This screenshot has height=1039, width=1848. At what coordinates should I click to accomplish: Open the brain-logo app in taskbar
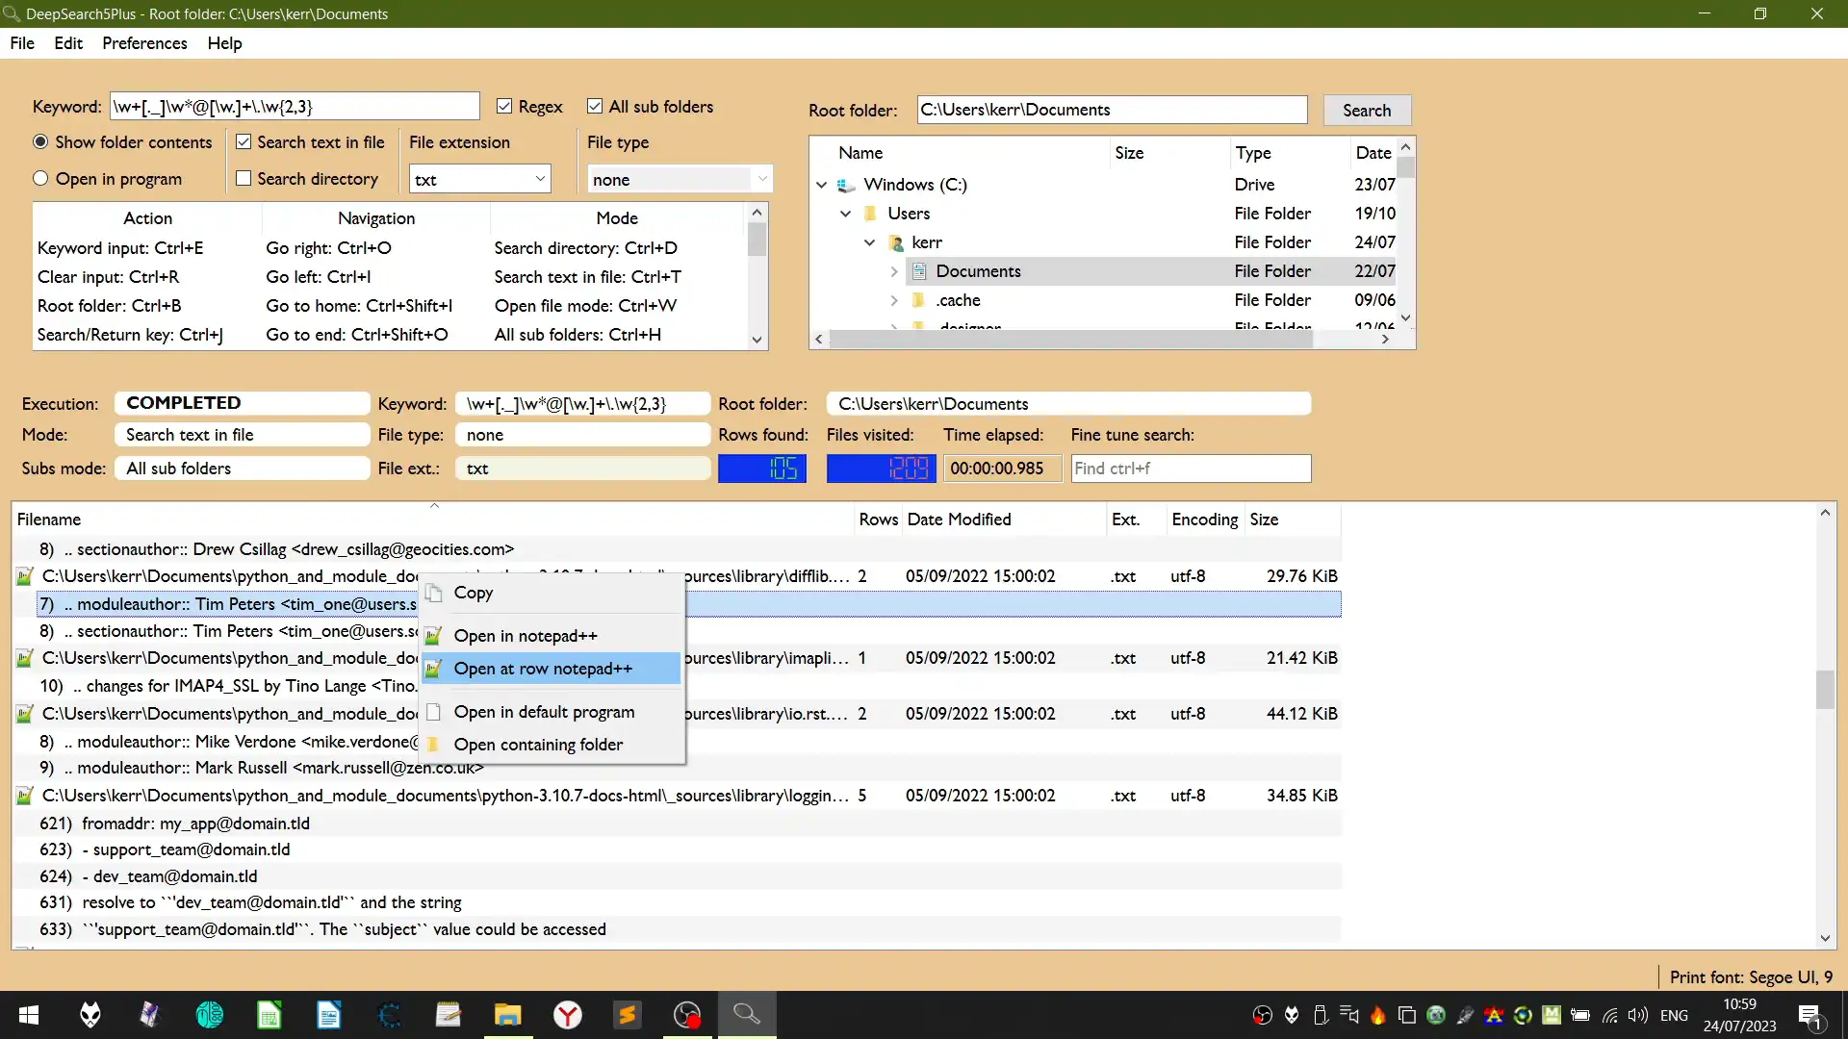[209, 1015]
